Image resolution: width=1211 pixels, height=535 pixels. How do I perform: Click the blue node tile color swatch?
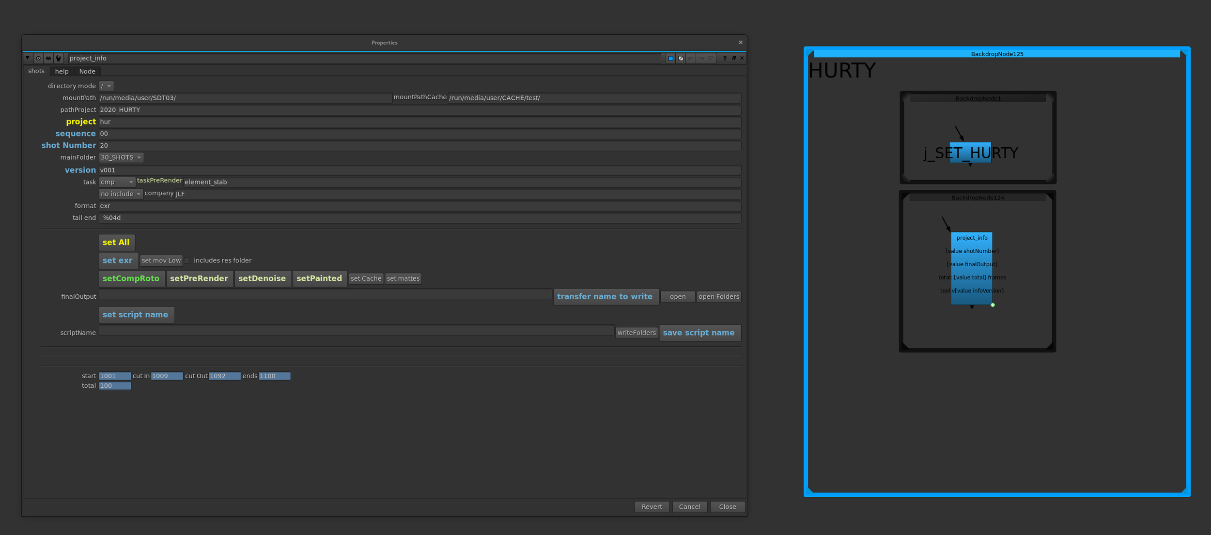671,58
